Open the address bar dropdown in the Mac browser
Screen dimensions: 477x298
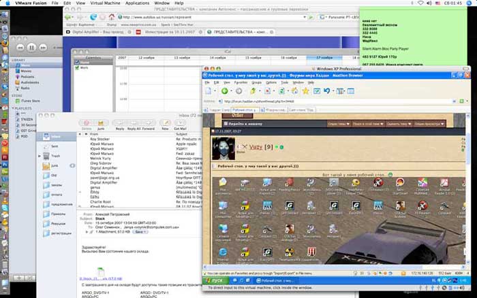304,17
